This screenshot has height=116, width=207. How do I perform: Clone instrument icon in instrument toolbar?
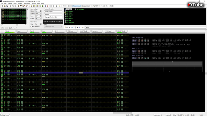point(72,27)
